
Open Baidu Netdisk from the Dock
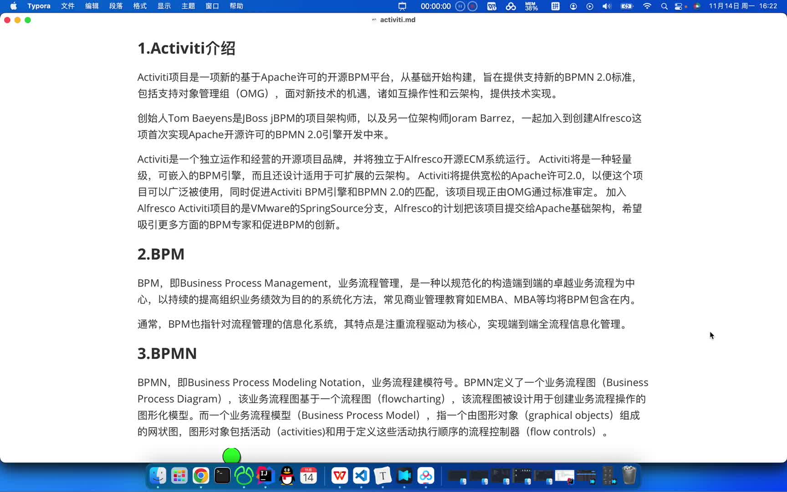tap(426, 476)
